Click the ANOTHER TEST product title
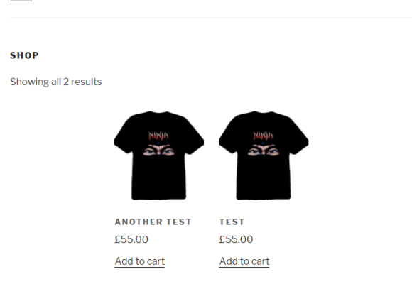The image size is (412, 284). (x=153, y=222)
